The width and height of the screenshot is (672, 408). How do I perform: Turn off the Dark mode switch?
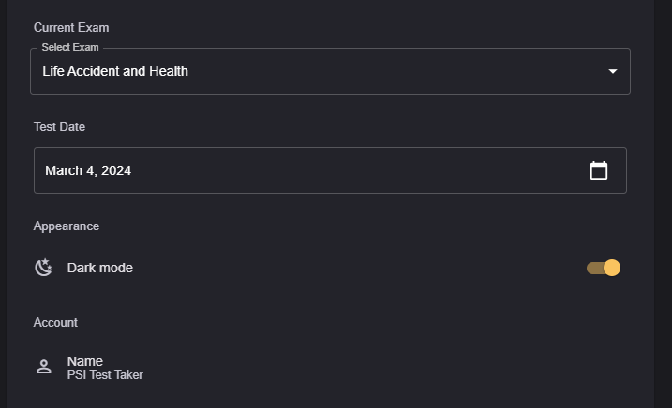click(604, 268)
